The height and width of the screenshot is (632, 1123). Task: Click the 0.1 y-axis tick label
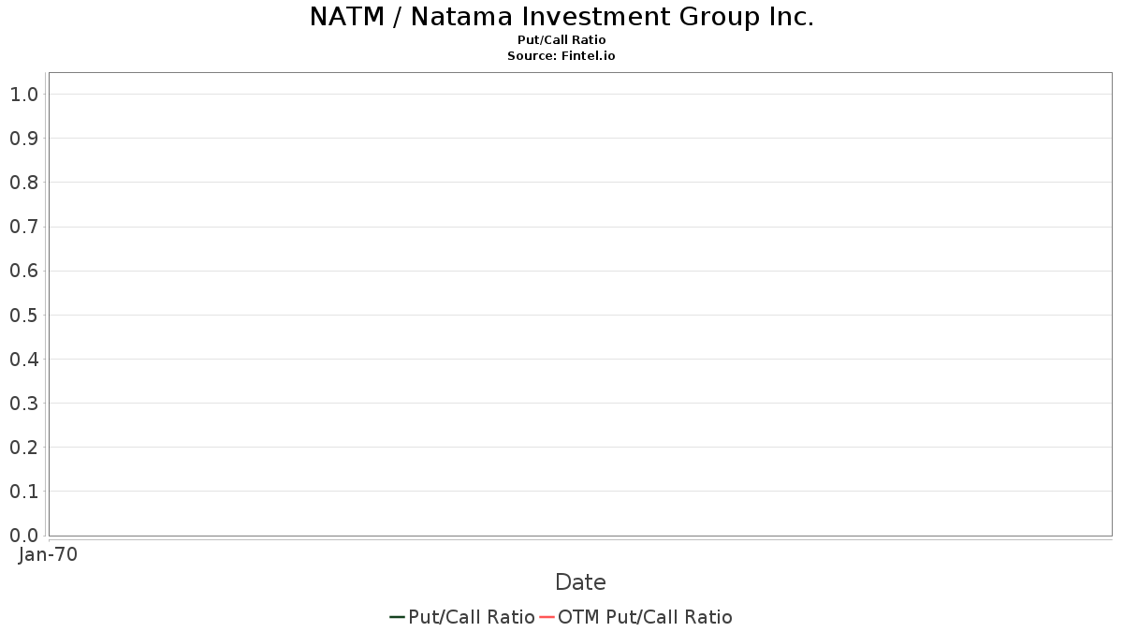click(x=23, y=492)
